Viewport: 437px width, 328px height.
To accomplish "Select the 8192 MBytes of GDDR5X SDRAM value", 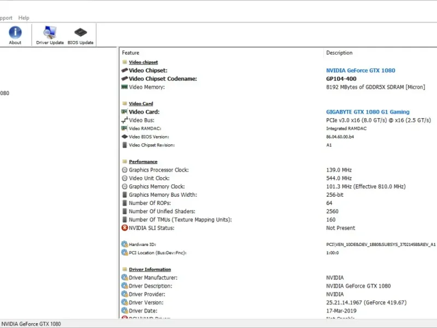I will click(375, 87).
